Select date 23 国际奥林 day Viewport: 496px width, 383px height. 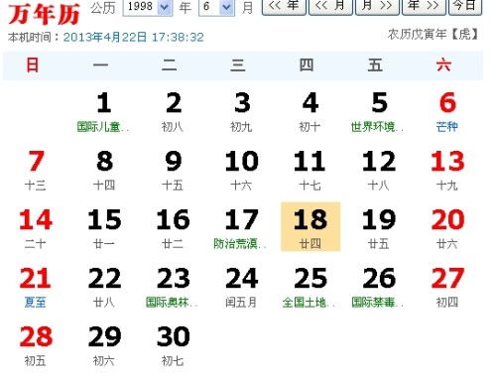[173, 287]
